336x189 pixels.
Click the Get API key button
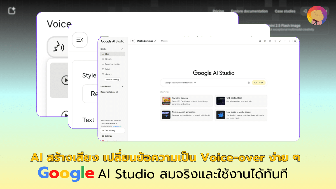112,130
